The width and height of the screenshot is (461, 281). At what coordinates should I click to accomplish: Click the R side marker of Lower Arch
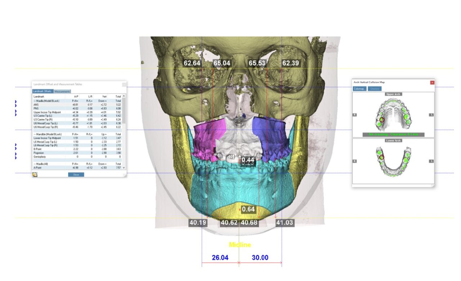(x=355, y=161)
